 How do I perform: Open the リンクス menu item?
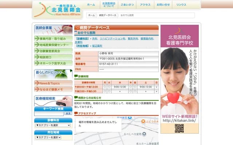(181, 5)
